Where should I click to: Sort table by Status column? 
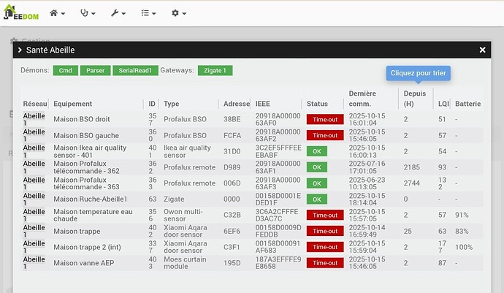click(x=317, y=104)
